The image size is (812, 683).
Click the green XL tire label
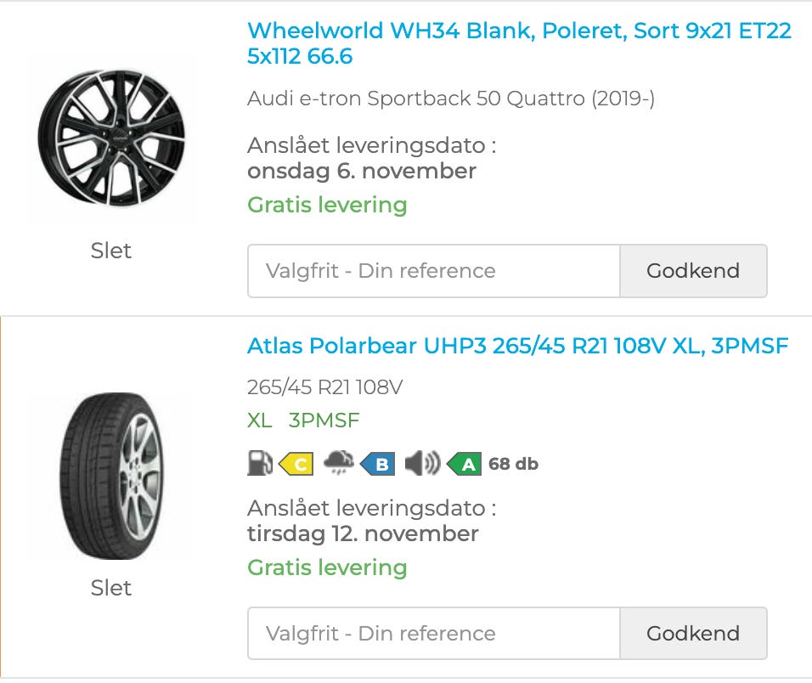point(259,421)
